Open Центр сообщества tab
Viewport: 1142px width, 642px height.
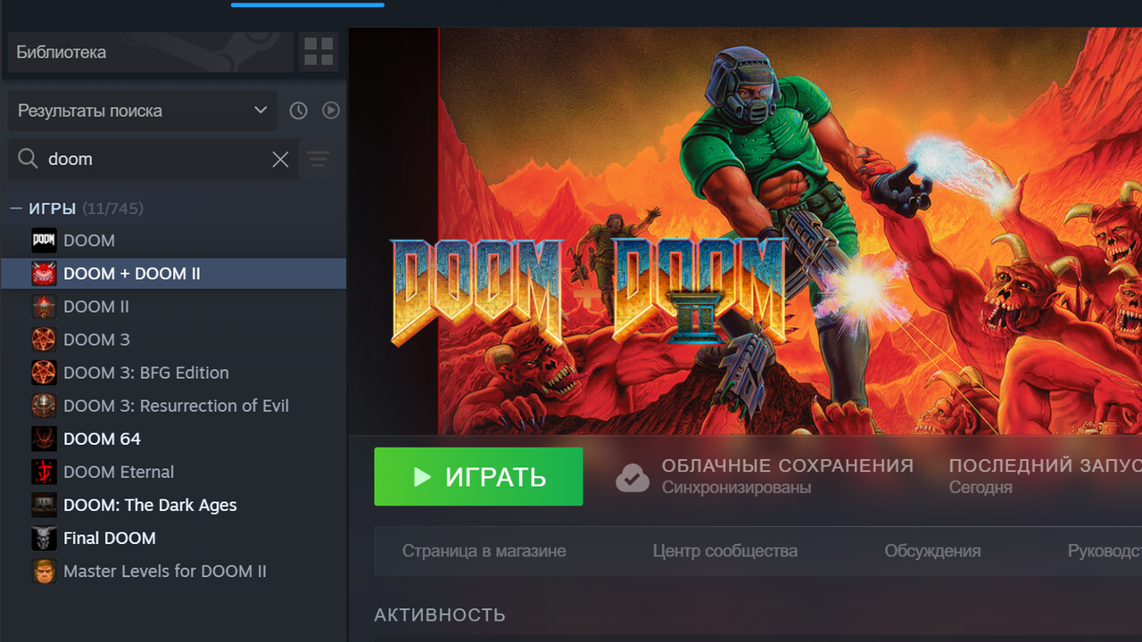point(725,551)
